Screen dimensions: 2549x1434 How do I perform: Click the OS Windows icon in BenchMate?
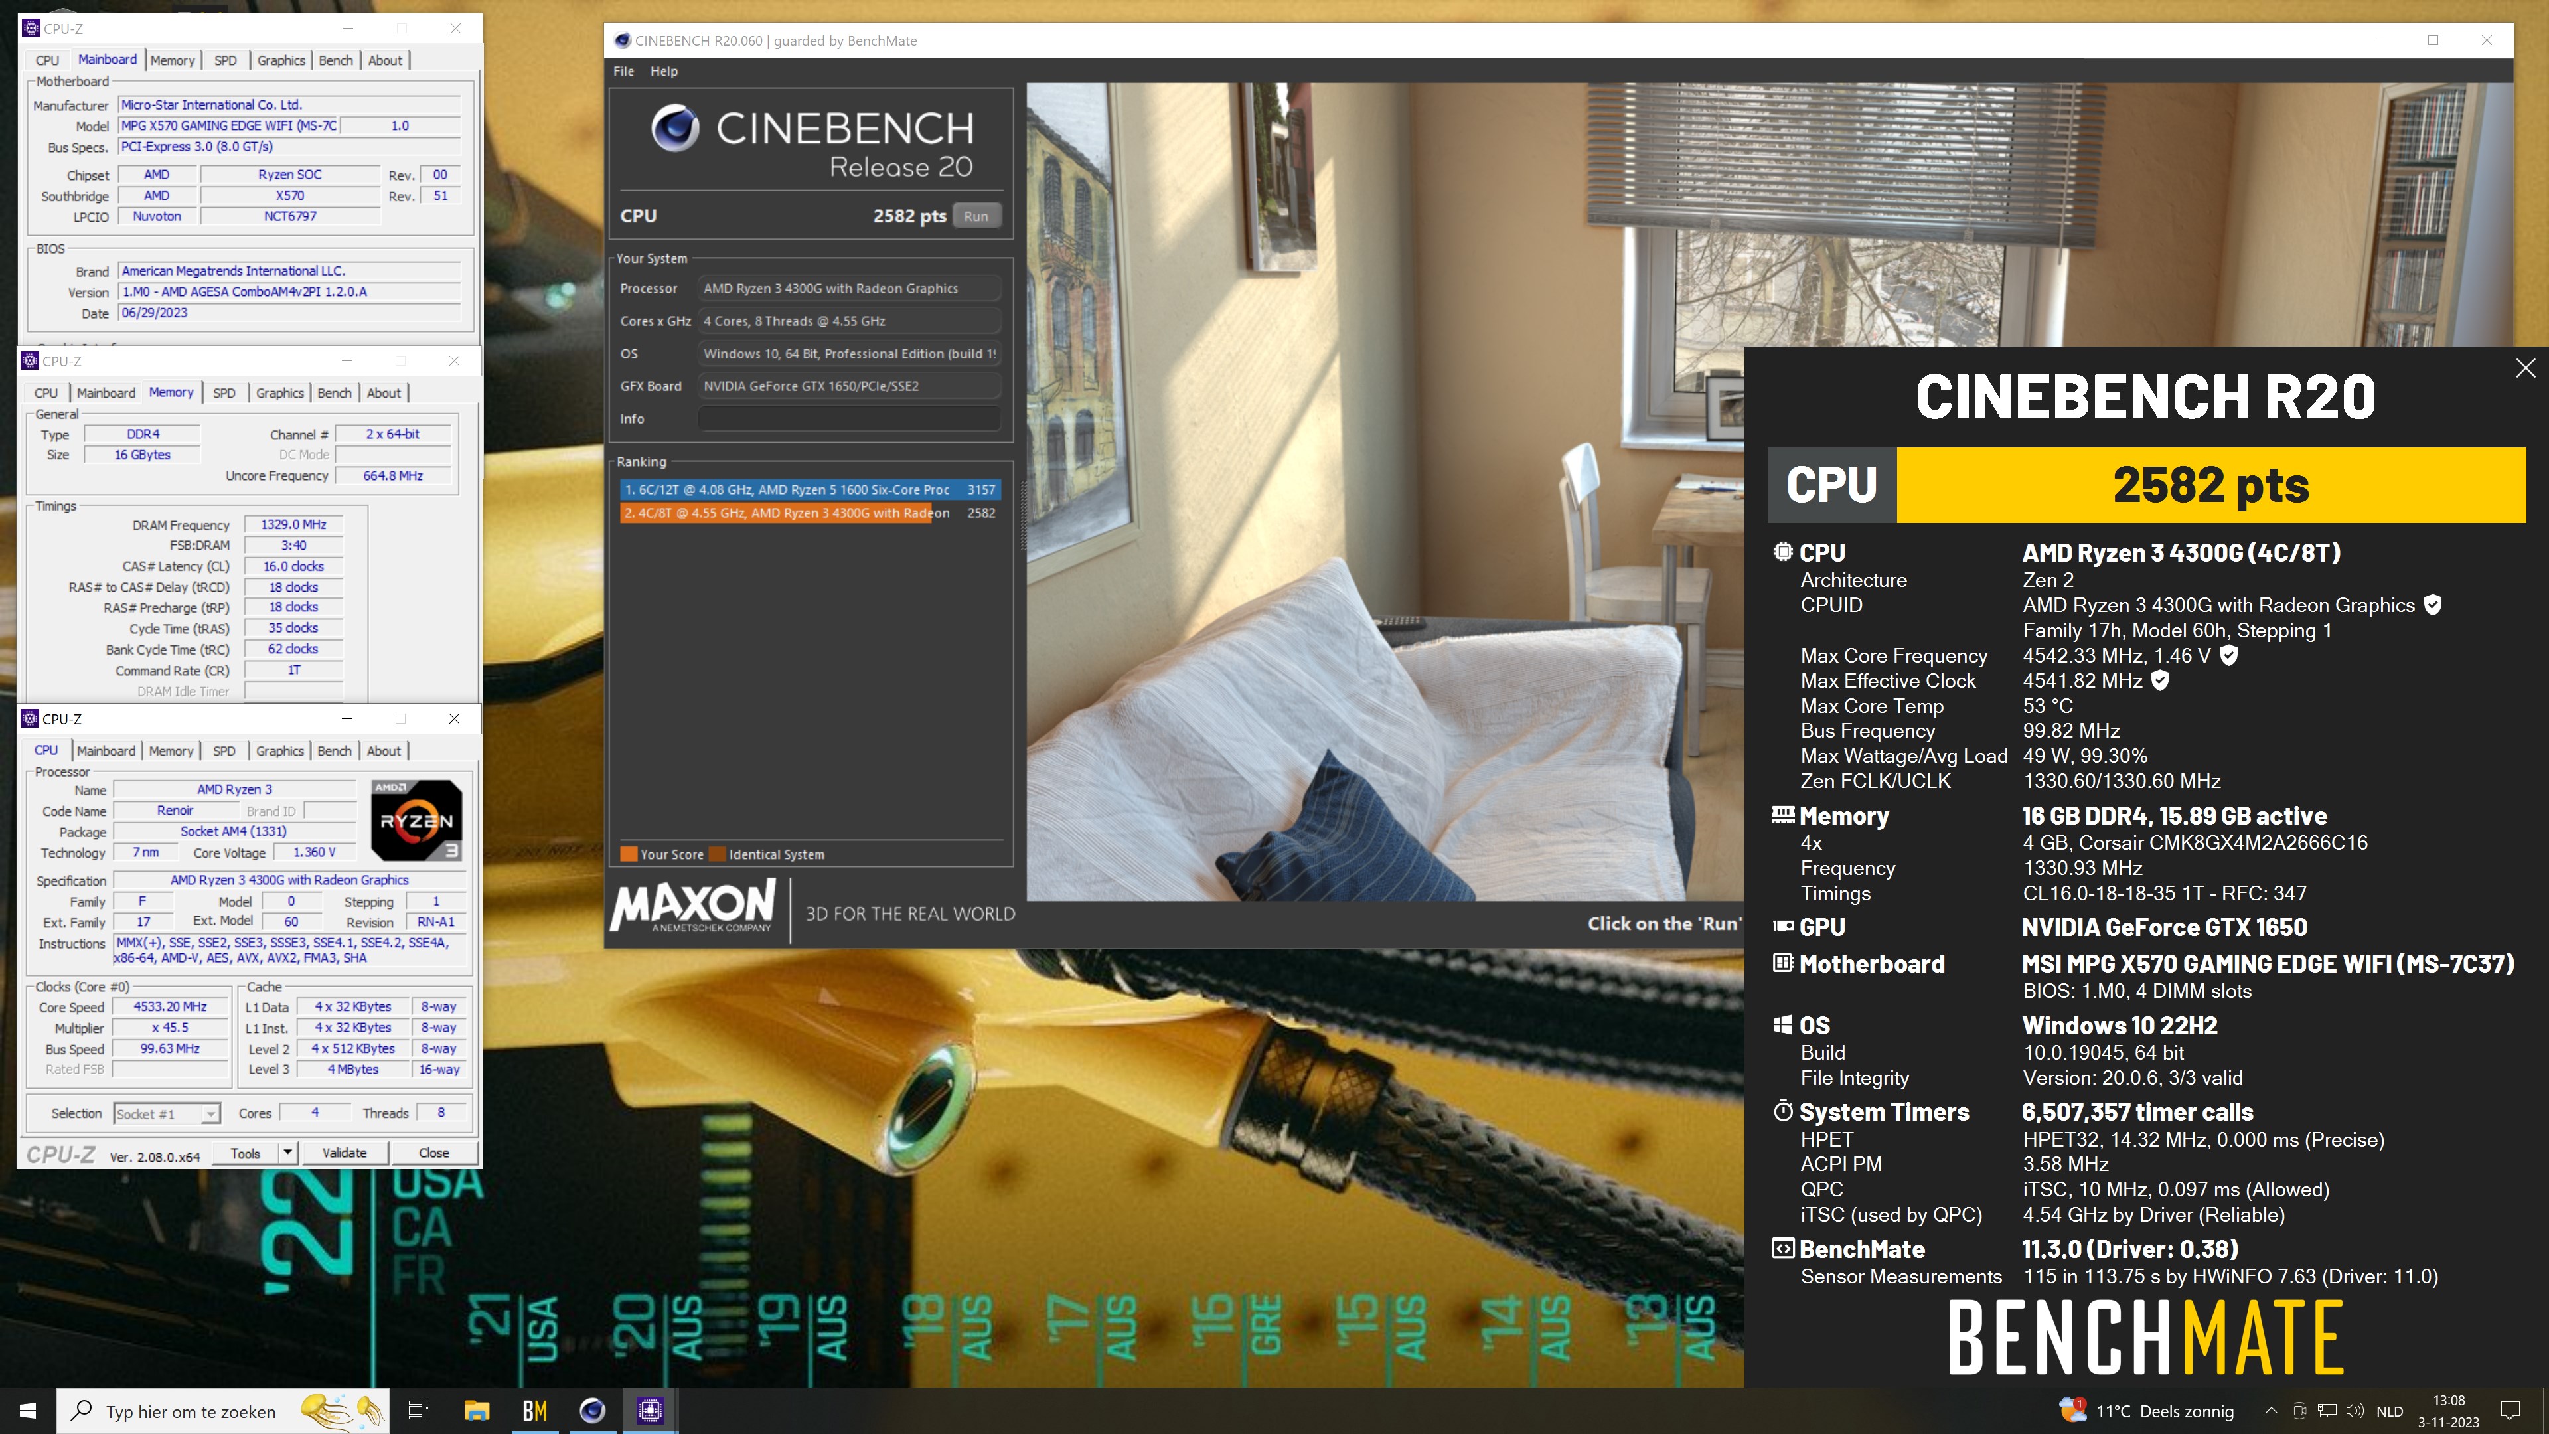1783,1024
